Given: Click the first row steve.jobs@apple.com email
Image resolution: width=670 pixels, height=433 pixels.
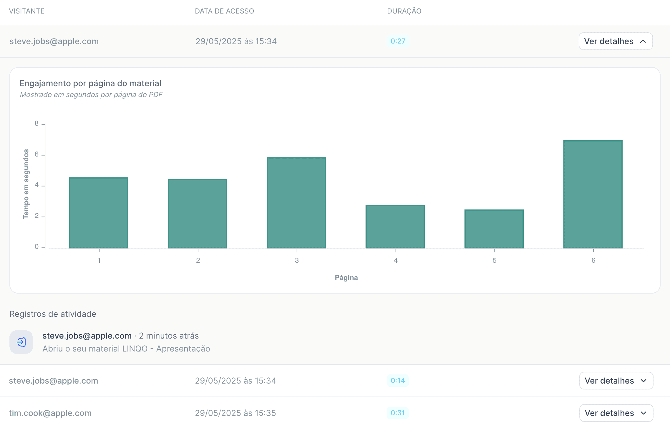Looking at the screenshot, I should coord(54,41).
